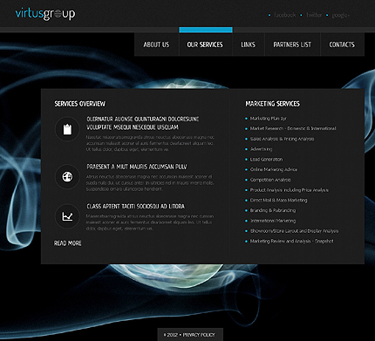This screenshot has width=375, height=341.
Task: Open the Partners List menu item
Action: tap(292, 44)
